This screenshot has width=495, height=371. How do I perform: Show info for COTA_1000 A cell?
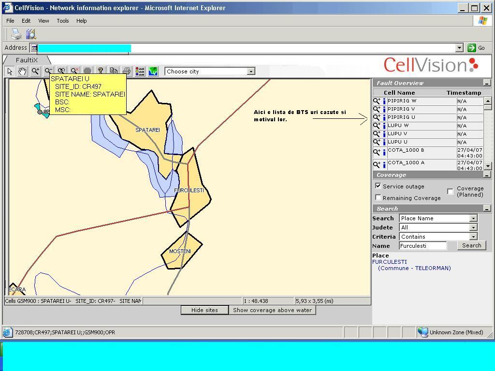[384, 165]
